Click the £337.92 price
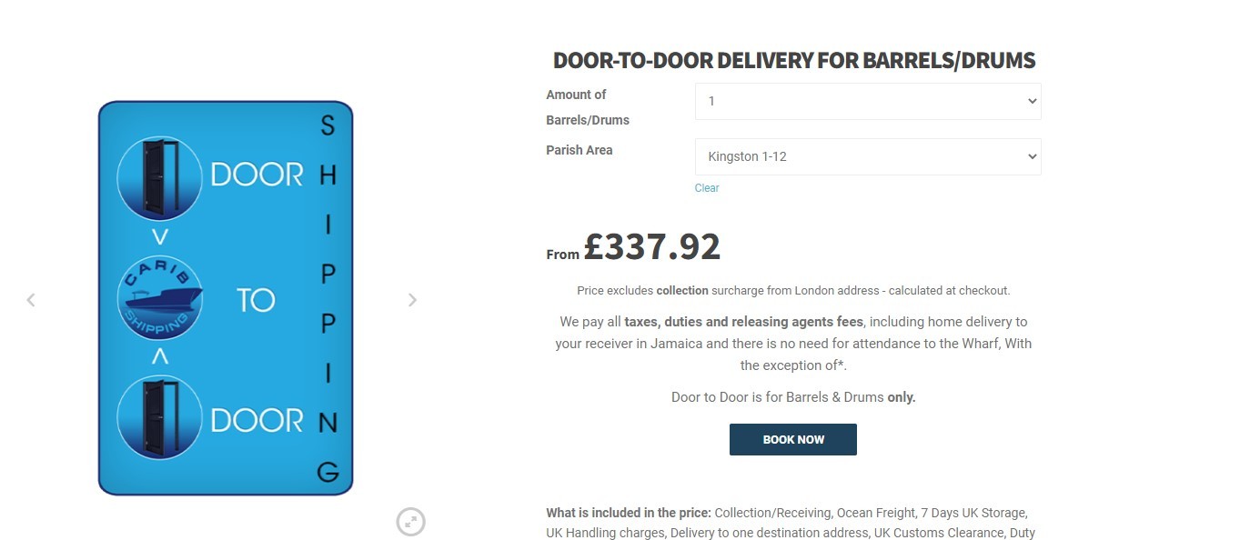Image resolution: width=1250 pixels, height=540 pixels. point(652,246)
